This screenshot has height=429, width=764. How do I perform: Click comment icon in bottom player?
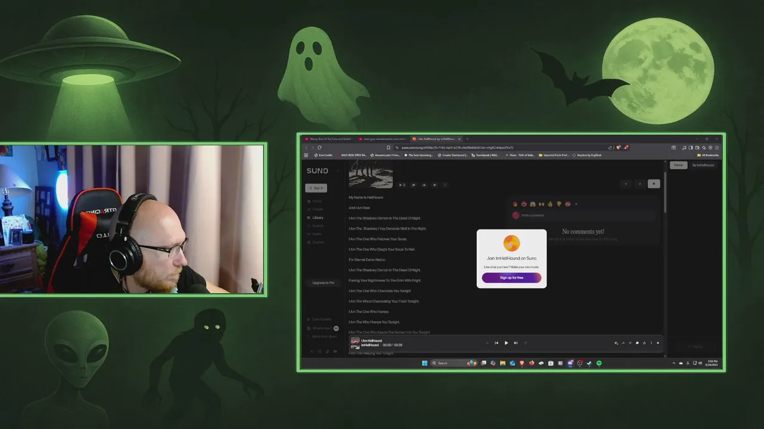click(637, 343)
